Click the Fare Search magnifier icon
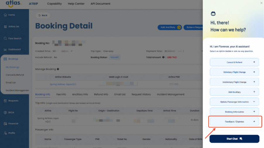264x148 pixels. [5, 38]
